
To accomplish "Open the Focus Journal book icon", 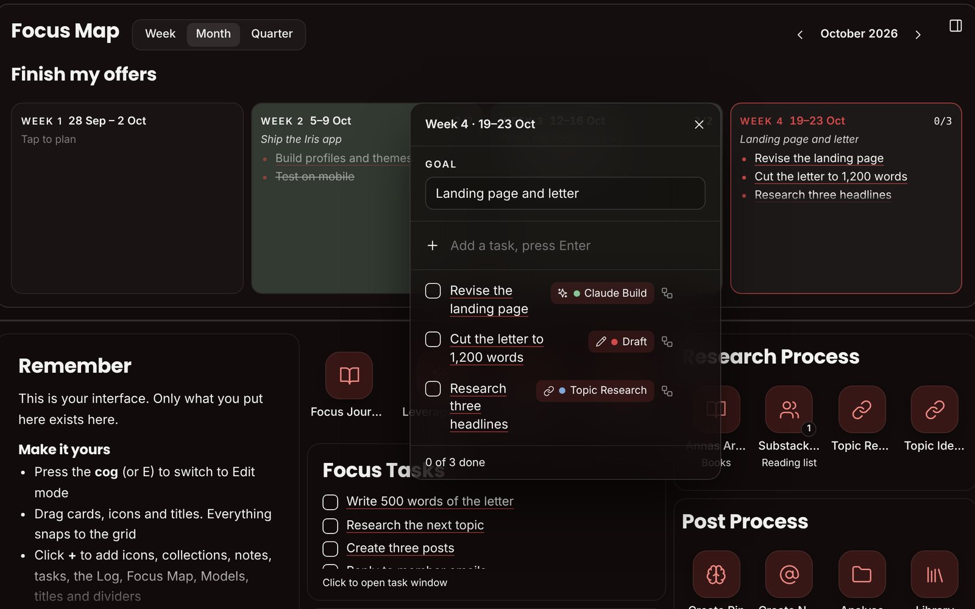I will point(349,375).
